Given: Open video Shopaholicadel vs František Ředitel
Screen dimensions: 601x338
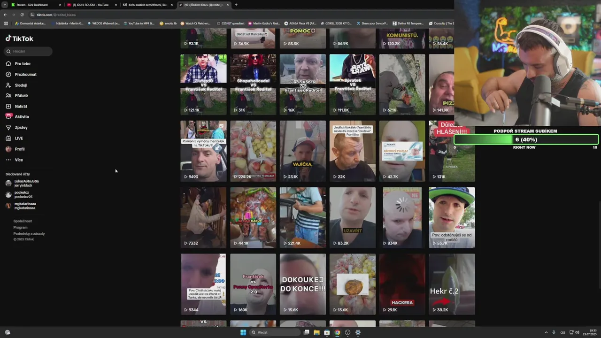Looking at the screenshot, I should pos(253,84).
